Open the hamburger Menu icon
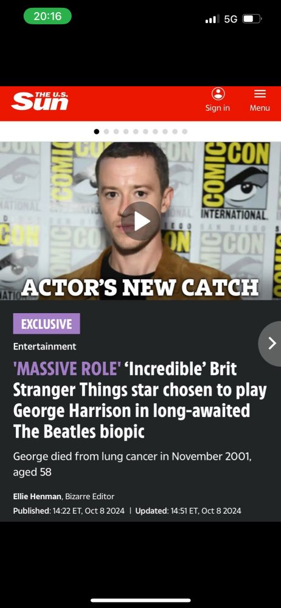This screenshot has height=608, width=281. click(260, 94)
